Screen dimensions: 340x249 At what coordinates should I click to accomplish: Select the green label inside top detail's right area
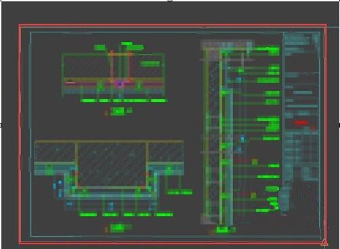coord(150,64)
